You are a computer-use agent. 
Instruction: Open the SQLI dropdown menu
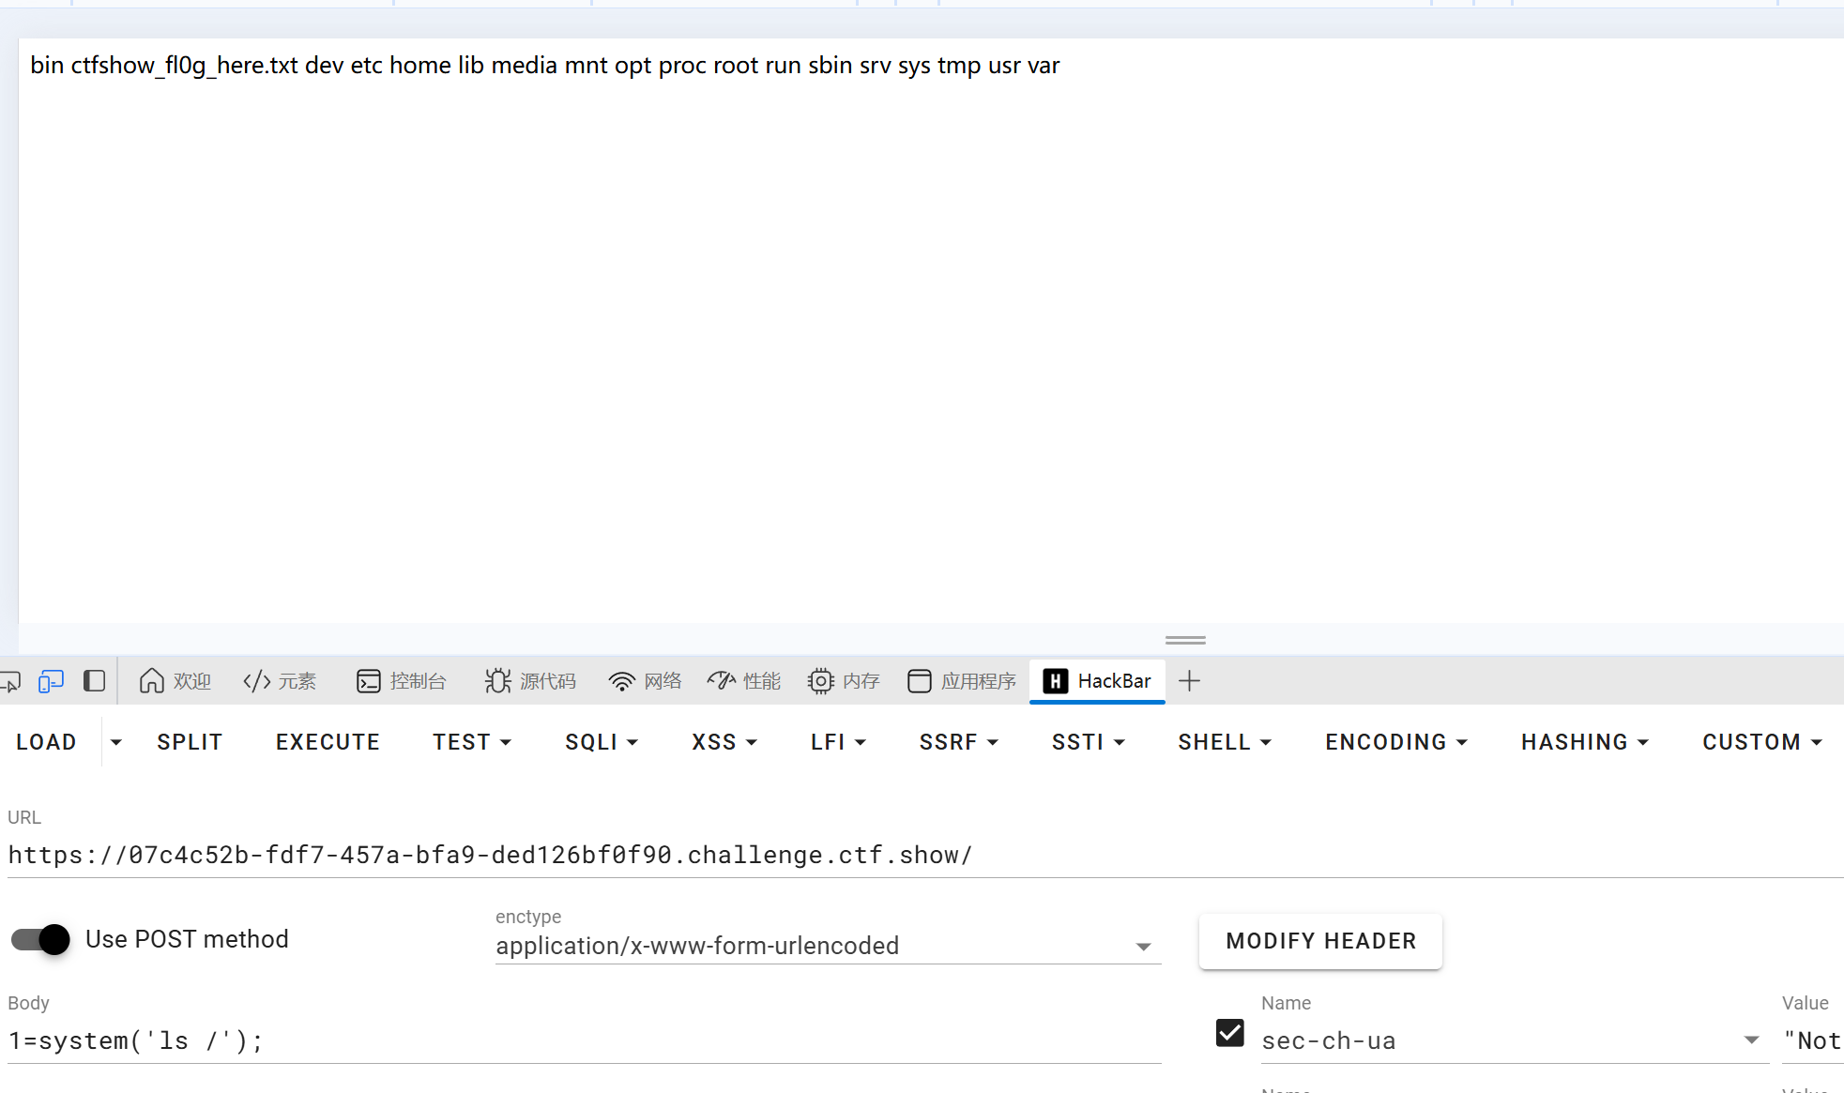(x=602, y=742)
